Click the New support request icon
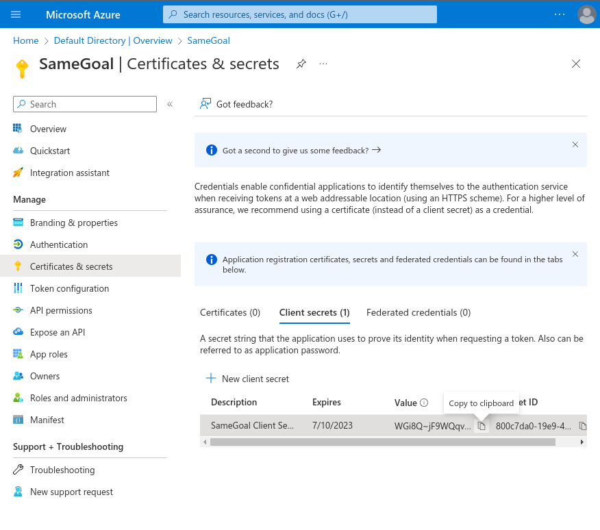Screen dimensions: 600x530 pyautogui.click(x=18, y=492)
